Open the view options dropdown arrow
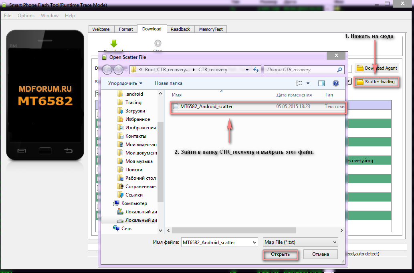The image size is (414, 273). pyautogui.click(x=308, y=83)
